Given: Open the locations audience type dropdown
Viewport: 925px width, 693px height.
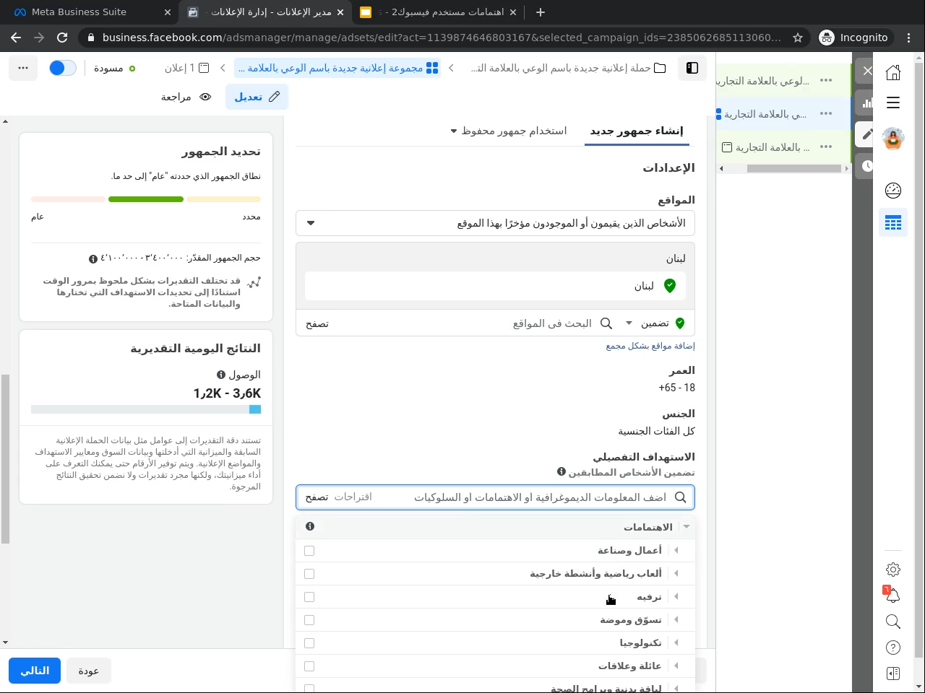Looking at the screenshot, I should pyautogui.click(x=495, y=223).
